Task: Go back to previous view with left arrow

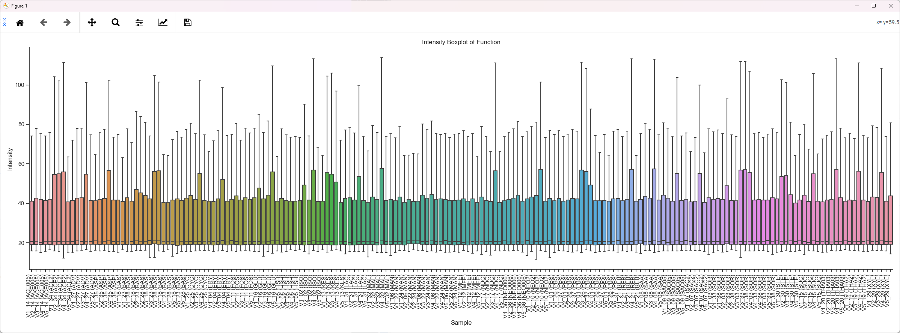Action: coord(44,22)
